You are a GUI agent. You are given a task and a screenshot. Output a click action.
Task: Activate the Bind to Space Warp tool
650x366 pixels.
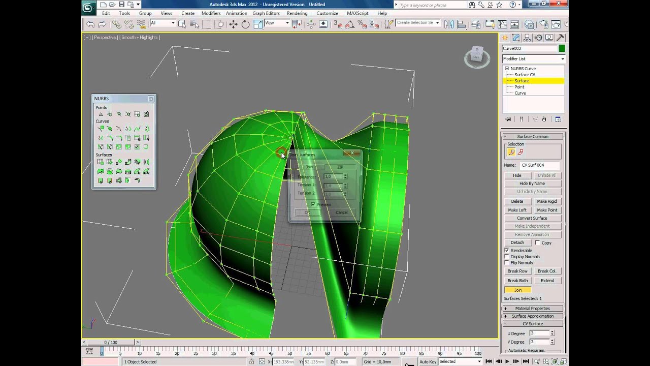141,24
